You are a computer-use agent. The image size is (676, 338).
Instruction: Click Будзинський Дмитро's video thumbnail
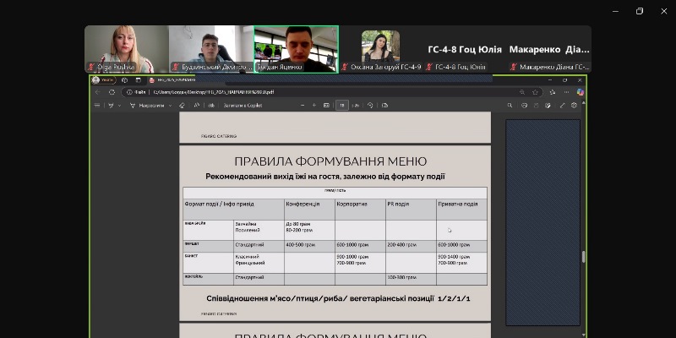point(210,49)
